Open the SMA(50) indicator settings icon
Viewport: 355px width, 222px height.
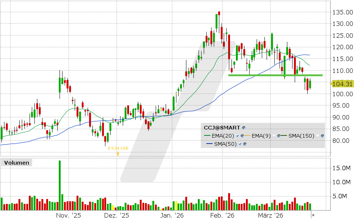click(x=244, y=143)
